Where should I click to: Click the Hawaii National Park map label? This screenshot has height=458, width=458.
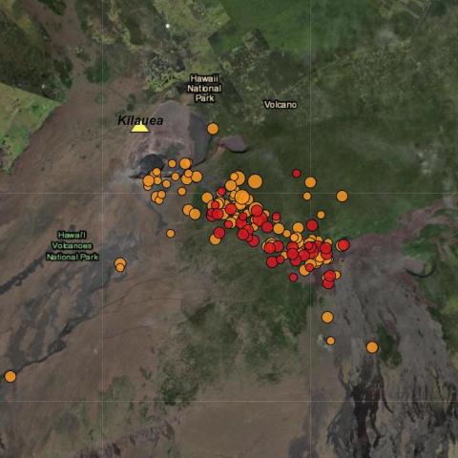pyautogui.click(x=204, y=89)
